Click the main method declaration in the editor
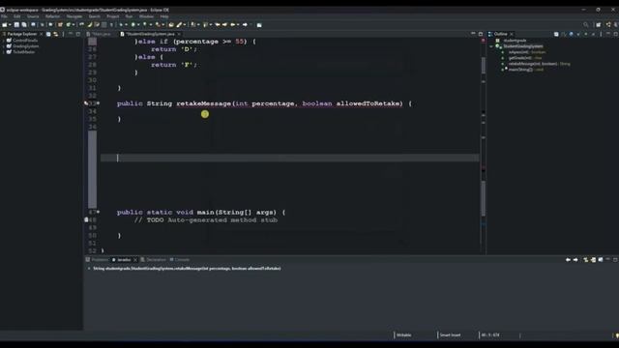This screenshot has width=619, height=348. click(200, 213)
